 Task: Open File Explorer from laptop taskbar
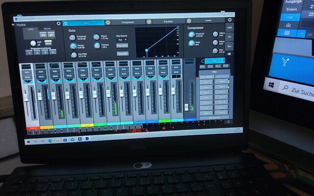pyautogui.click(x=57, y=141)
